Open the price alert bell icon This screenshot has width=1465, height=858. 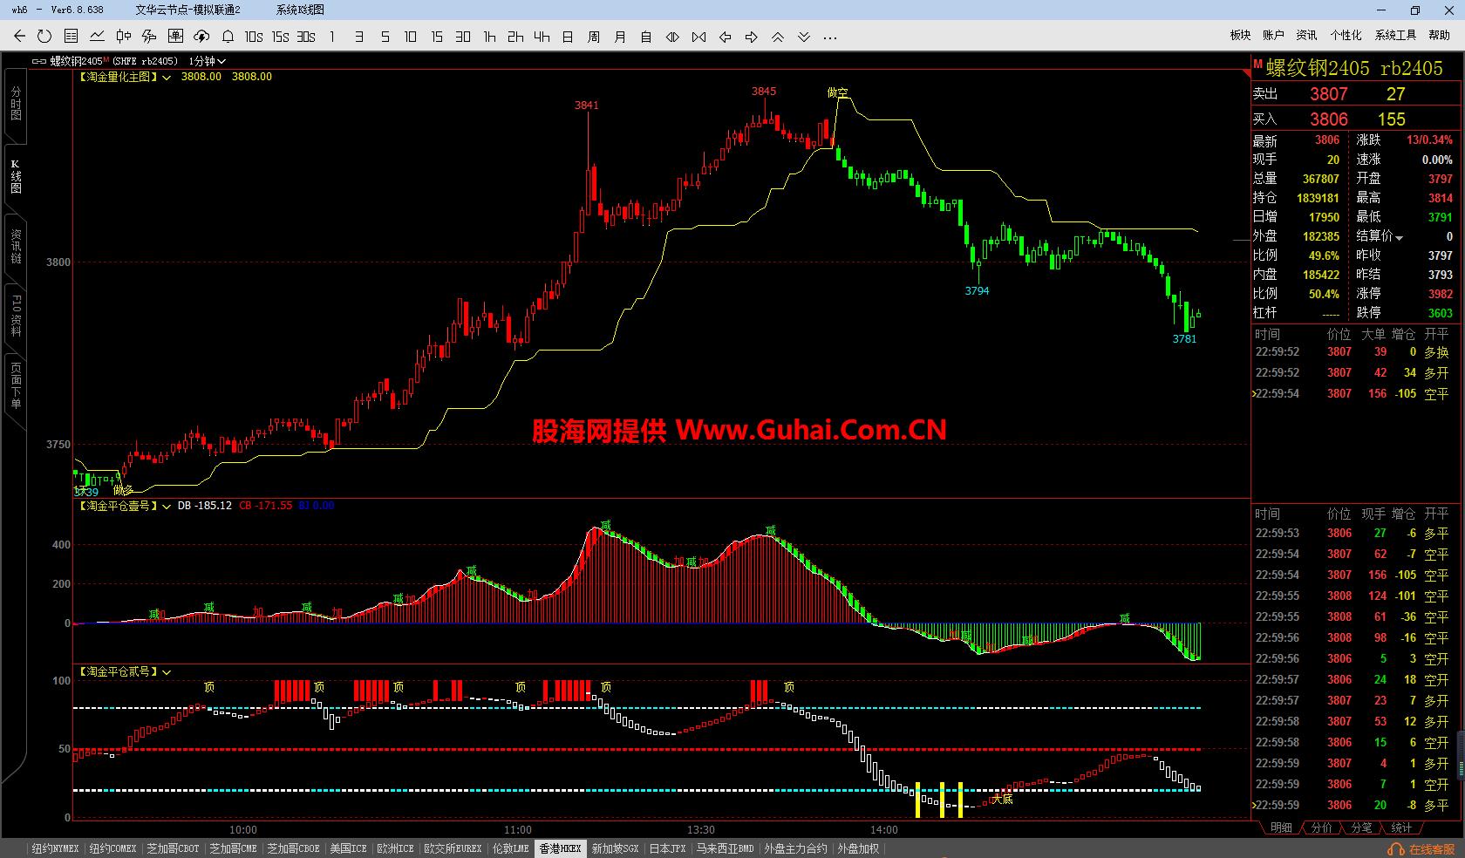(228, 37)
